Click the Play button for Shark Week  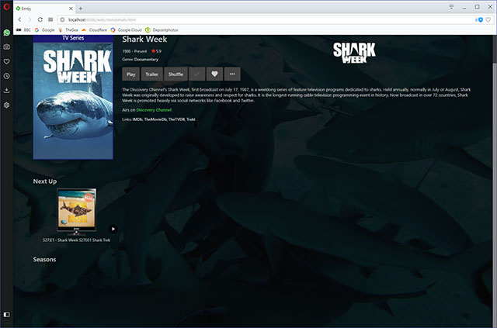point(131,74)
